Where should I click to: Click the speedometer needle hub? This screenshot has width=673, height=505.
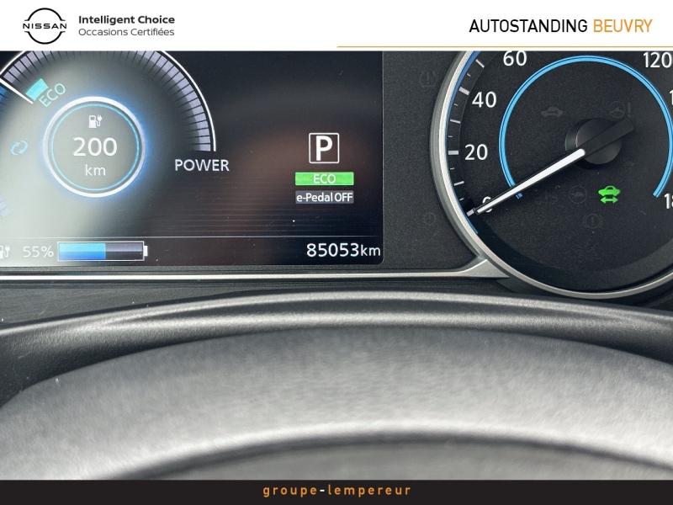click(x=593, y=141)
